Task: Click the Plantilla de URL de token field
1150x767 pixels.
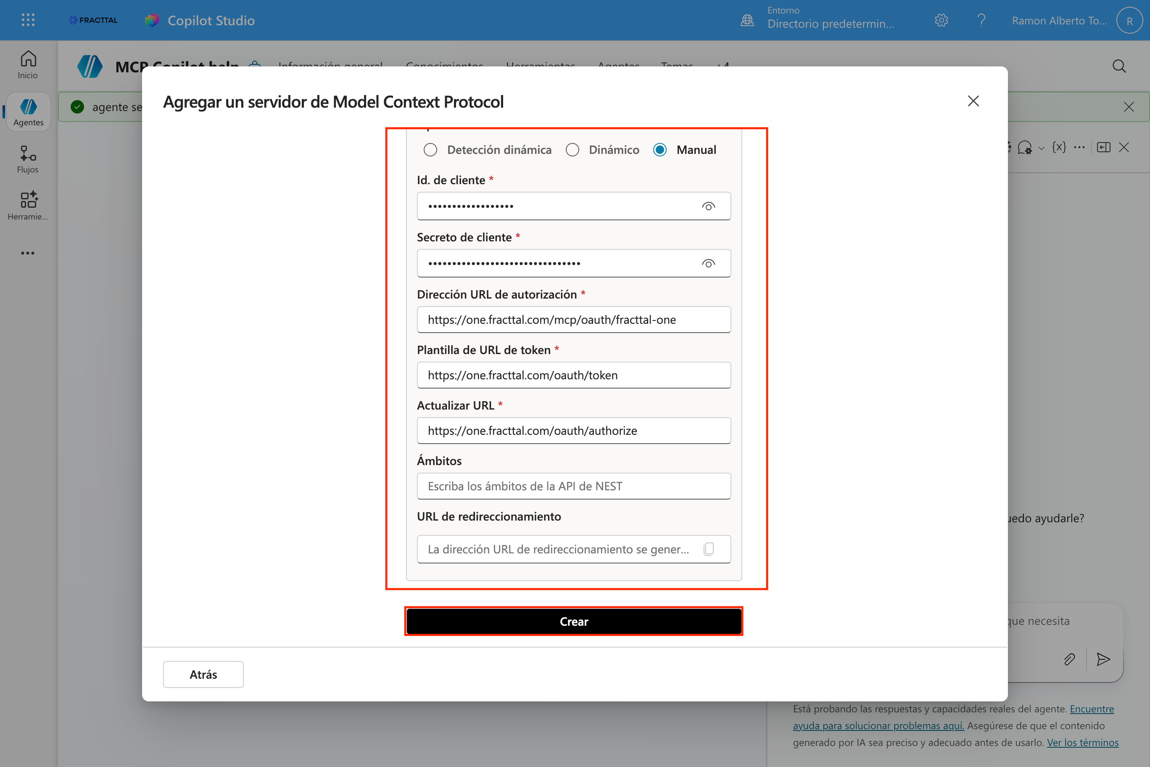Action: [574, 375]
